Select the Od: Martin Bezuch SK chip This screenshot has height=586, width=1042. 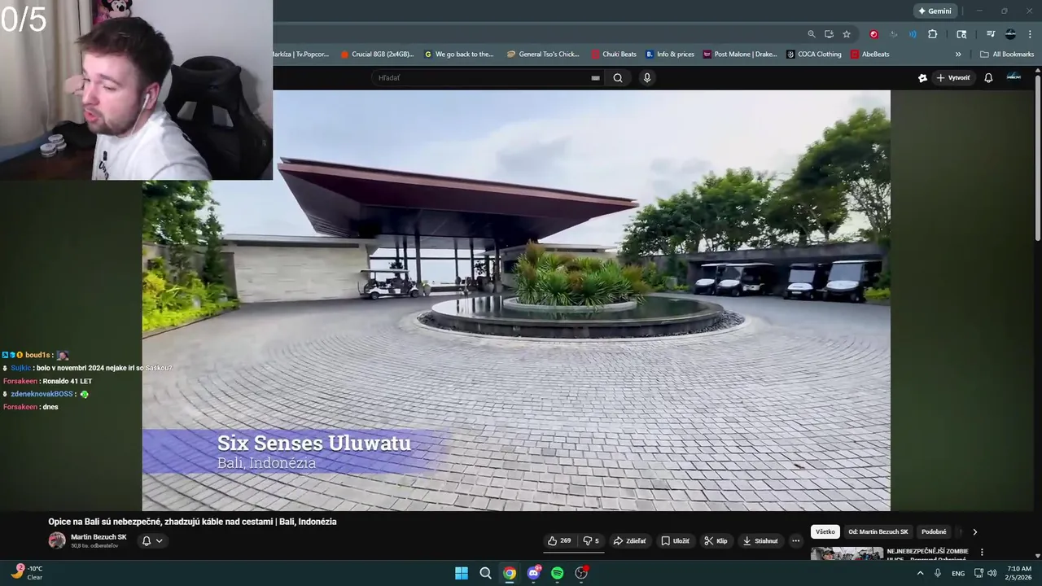(x=878, y=531)
